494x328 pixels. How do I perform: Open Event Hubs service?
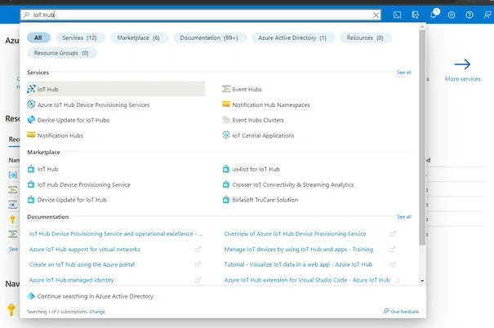click(242, 89)
